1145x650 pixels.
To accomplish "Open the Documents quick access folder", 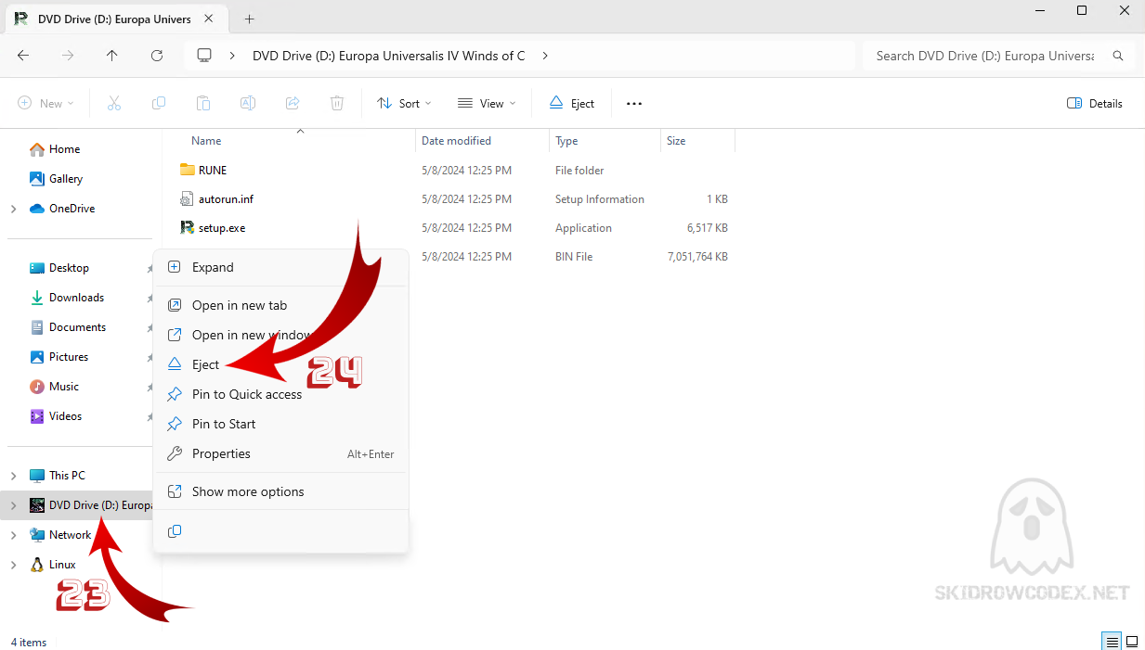I will click(x=68, y=327).
